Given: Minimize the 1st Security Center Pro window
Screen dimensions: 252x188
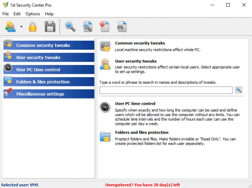Looking at the screenshot, I should click(212, 5).
